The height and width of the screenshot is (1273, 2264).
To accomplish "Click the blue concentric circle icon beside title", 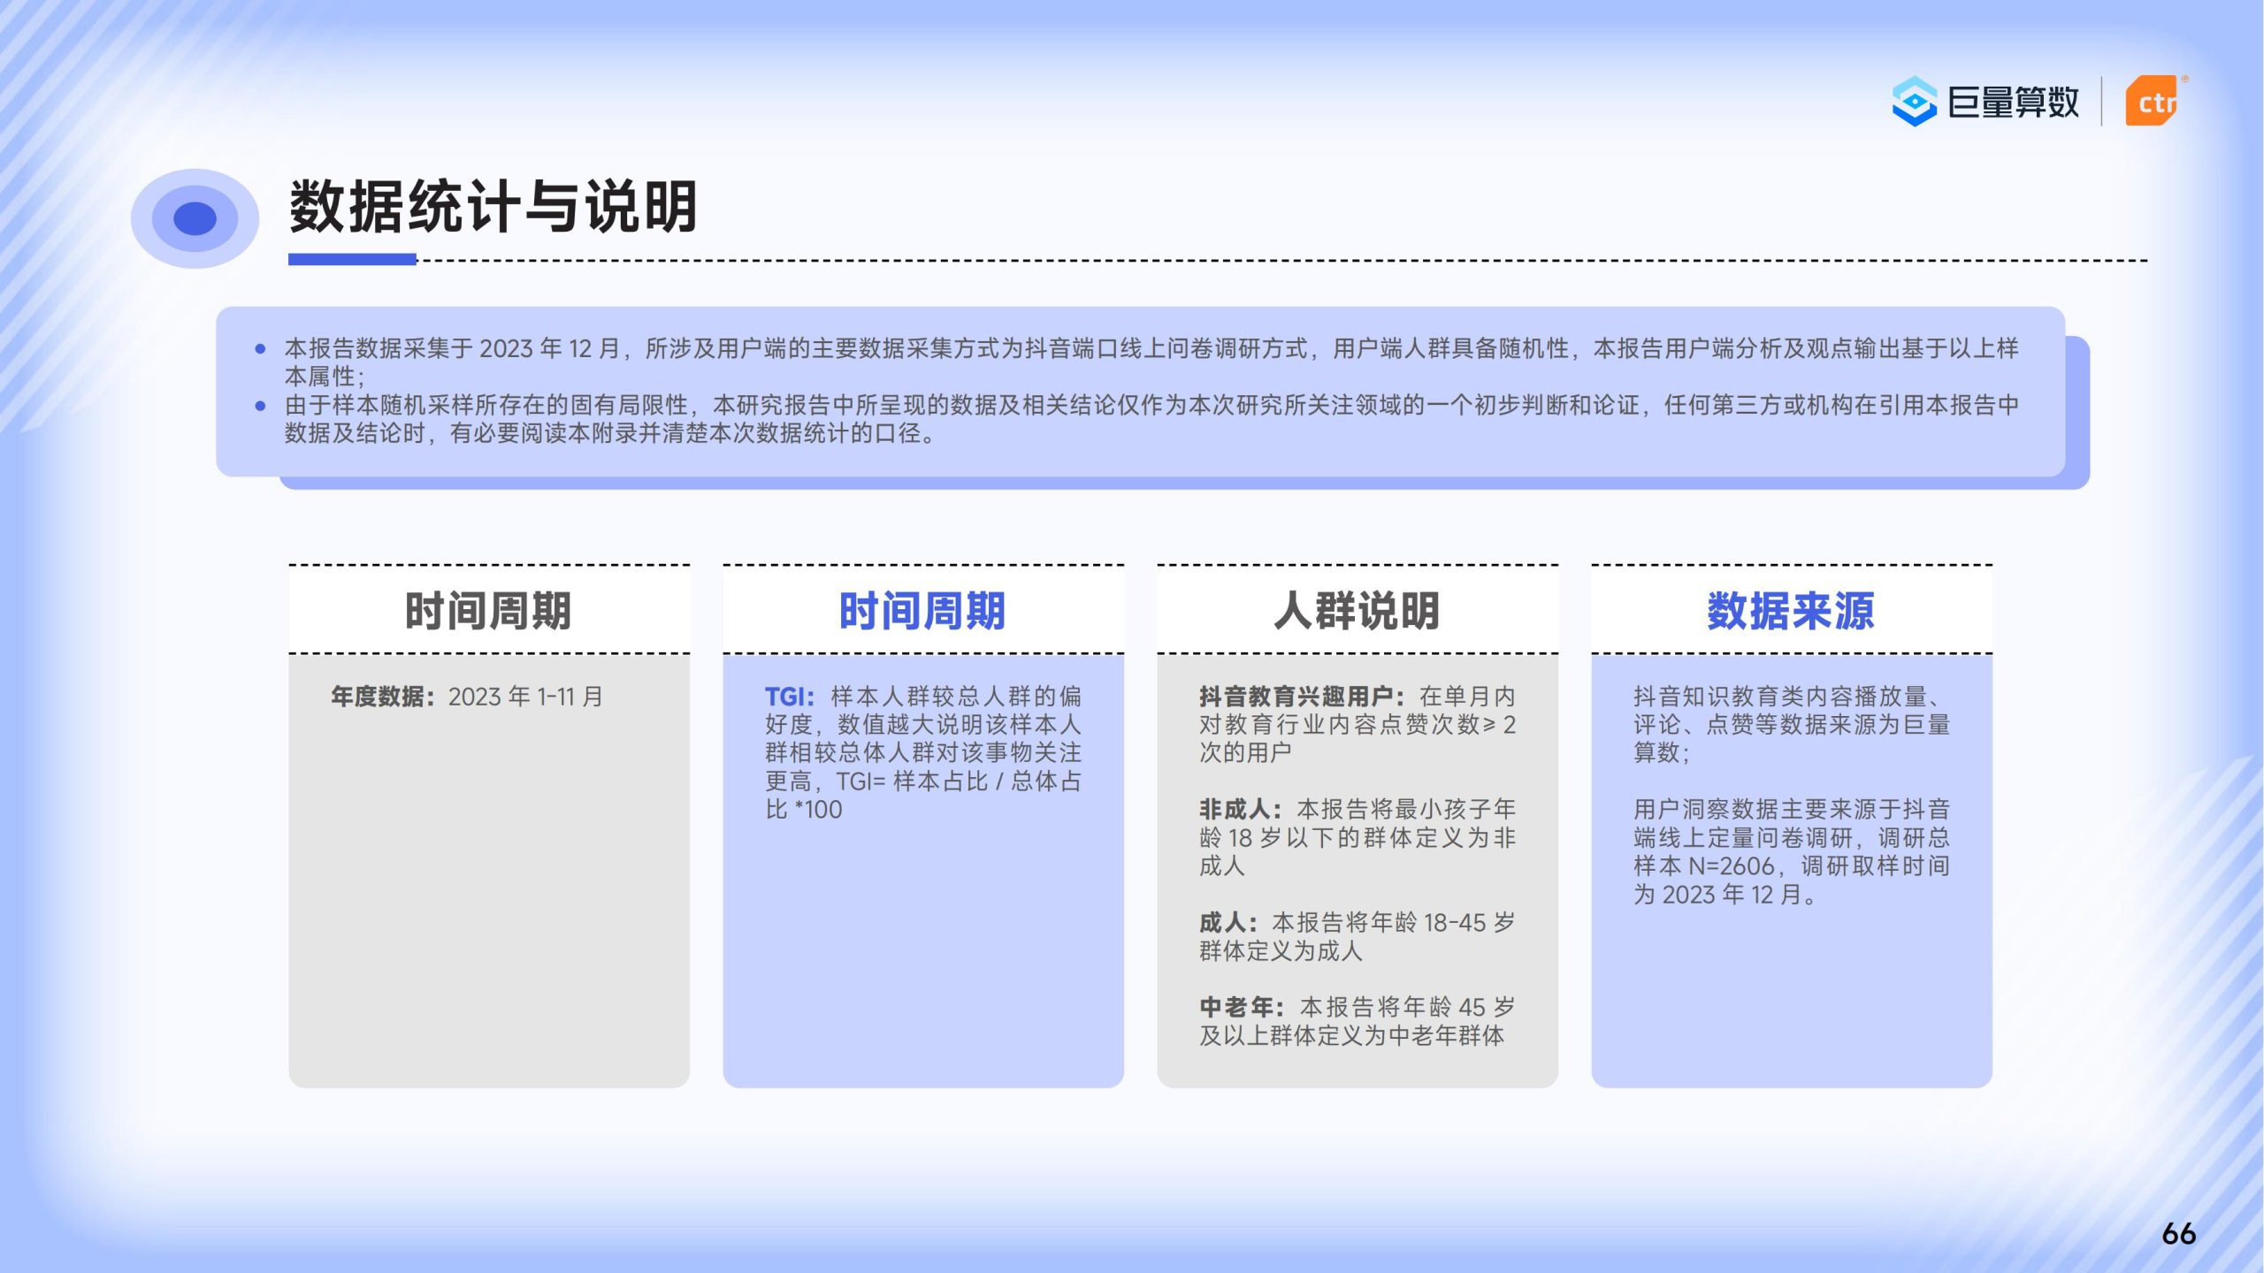I will click(x=195, y=218).
